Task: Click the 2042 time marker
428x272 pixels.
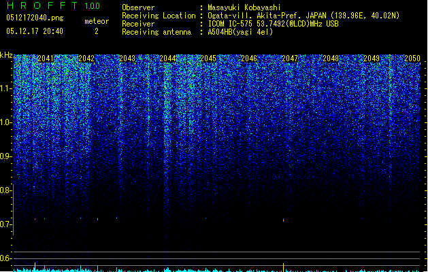Action: [x=86, y=58]
